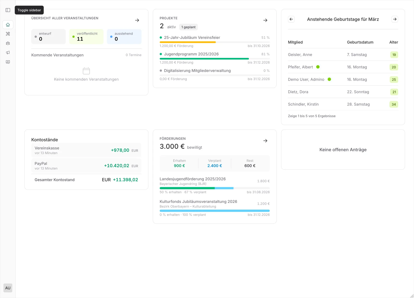
Task: Open the AU user avatar menu
Action: 8,288
